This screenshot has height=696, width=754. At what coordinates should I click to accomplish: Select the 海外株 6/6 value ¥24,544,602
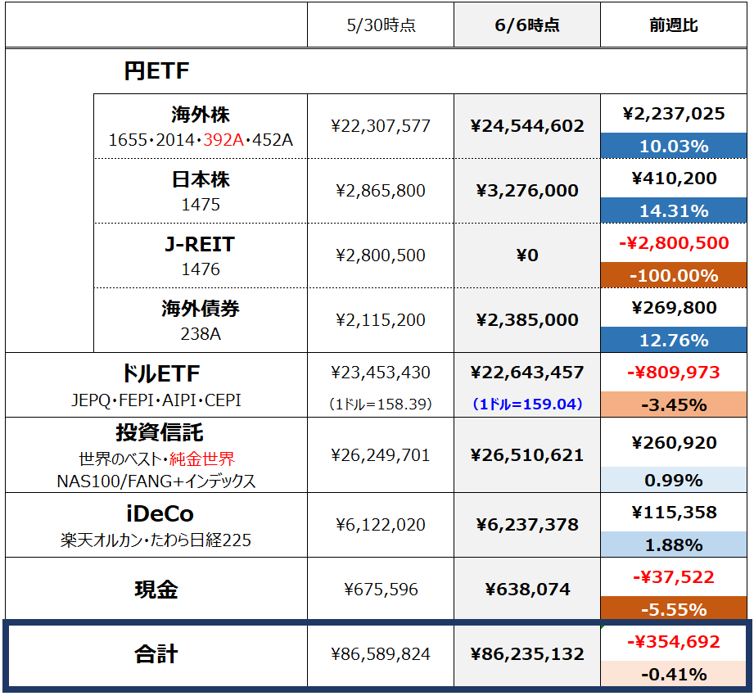tap(527, 126)
